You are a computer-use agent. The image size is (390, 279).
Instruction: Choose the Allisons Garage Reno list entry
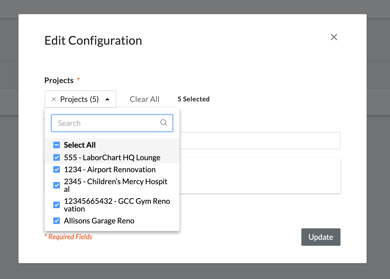[99, 221]
